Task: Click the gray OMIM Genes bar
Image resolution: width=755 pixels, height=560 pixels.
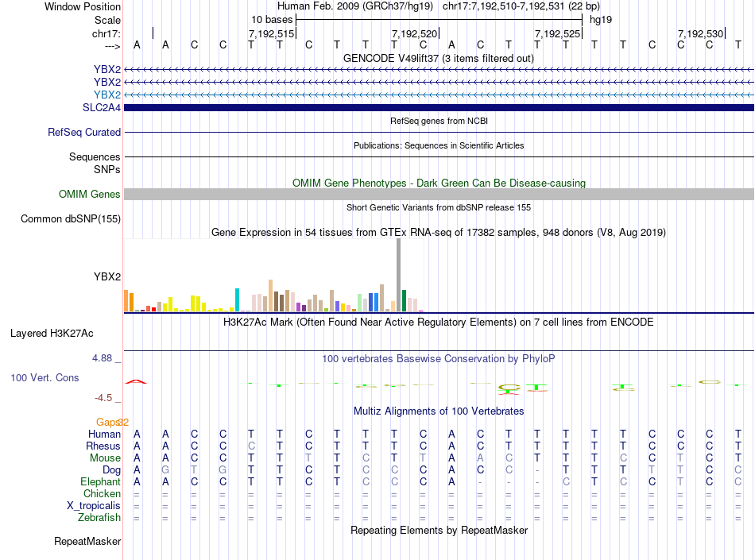Action: (x=439, y=194)
